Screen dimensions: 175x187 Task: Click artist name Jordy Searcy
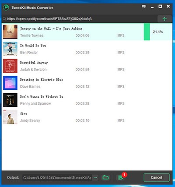pyautogui.click(x=30, y=120)
